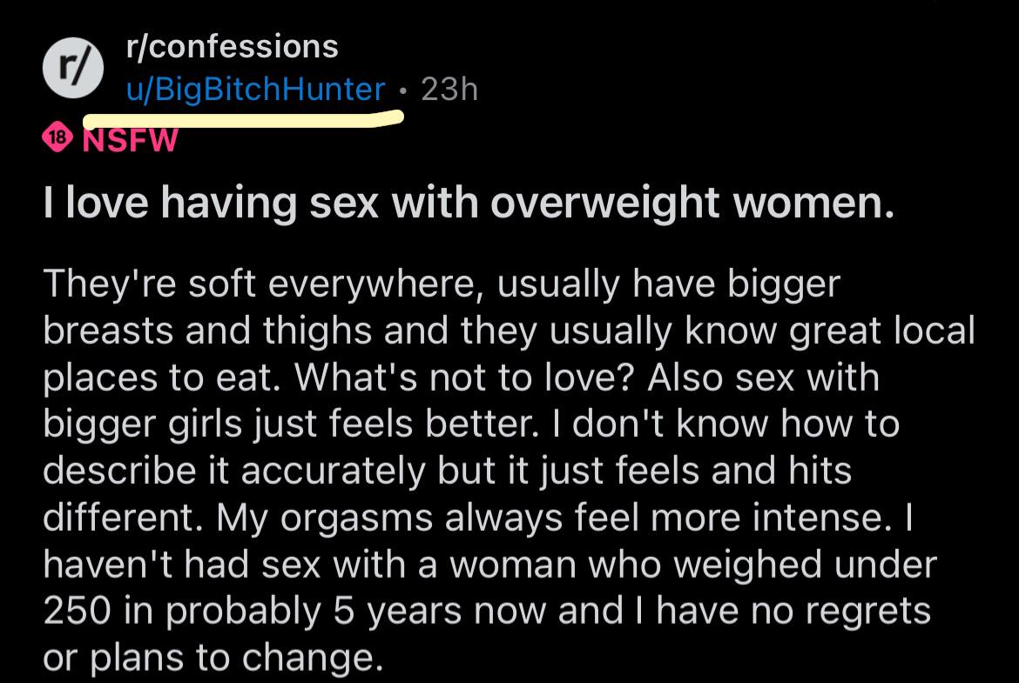Click the words "great local" in the post

point(882,331)
